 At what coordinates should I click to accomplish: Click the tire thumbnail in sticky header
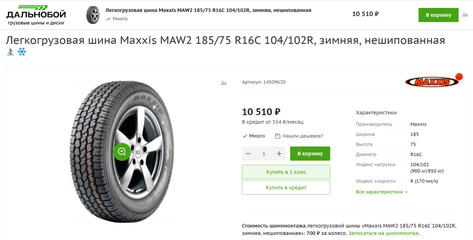pyautogui.click(x=93, y=15)
